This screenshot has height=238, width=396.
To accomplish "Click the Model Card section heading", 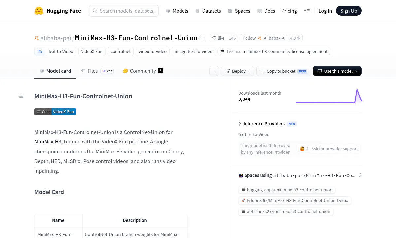I will click(x=49, y=192).
